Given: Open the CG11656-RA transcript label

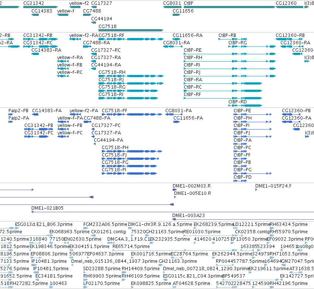Looking at the screenshot, I should click(x=188, y=35).
